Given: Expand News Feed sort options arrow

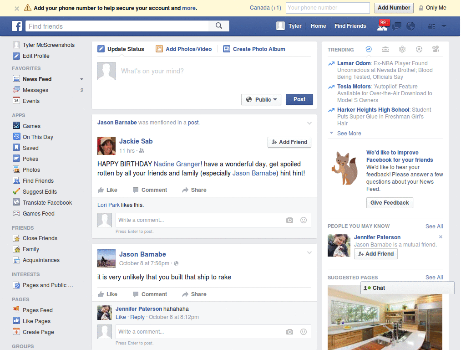Looking at the screenshot, I should click(81, 79).
